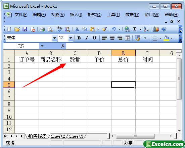Toggle Bold formatting

pyautogui.click(x=79, y=38)
